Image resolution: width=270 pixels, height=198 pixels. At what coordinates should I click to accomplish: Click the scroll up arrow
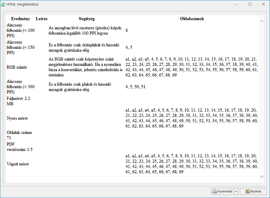(262, 21)
